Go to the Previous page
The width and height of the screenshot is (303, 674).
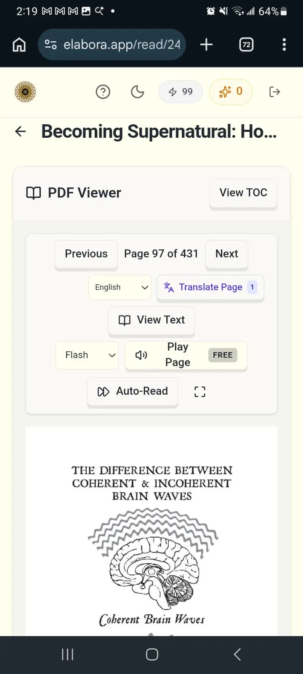(x=86, y=254)
